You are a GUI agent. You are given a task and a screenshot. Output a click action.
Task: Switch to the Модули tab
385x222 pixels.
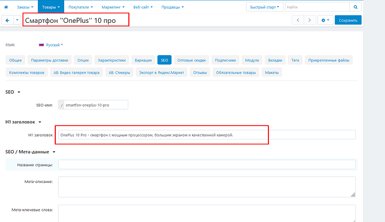252,60
